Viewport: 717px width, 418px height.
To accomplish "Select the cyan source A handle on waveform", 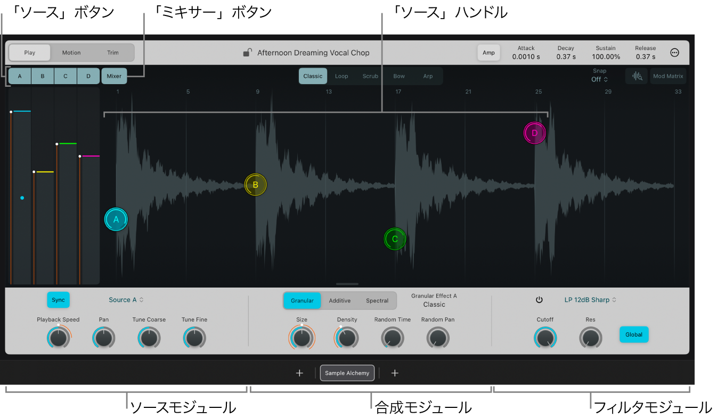I will 116,219.
